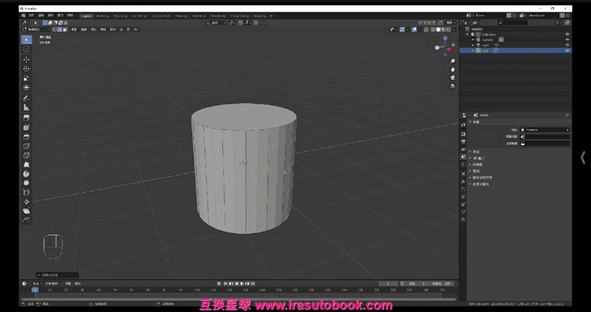
Task: Toggle the gravity checkbox in Scene properties
Action: [x=475, y=158]
